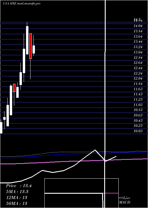This screenshot has height=208, width=148.
Task: Click the 13.84 price axis label
Action: click(x=138, y=31)
